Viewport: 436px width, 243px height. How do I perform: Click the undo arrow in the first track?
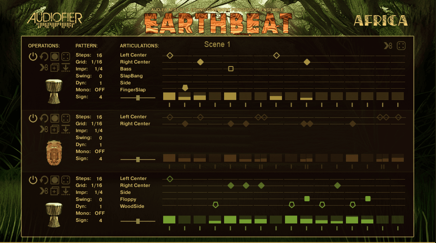(44, 56)
